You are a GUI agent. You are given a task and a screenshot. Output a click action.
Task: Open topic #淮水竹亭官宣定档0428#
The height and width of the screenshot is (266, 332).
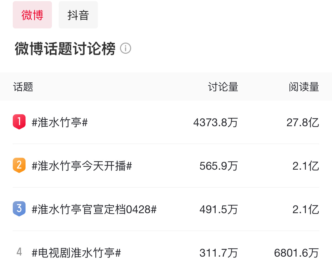coord(94,209)
